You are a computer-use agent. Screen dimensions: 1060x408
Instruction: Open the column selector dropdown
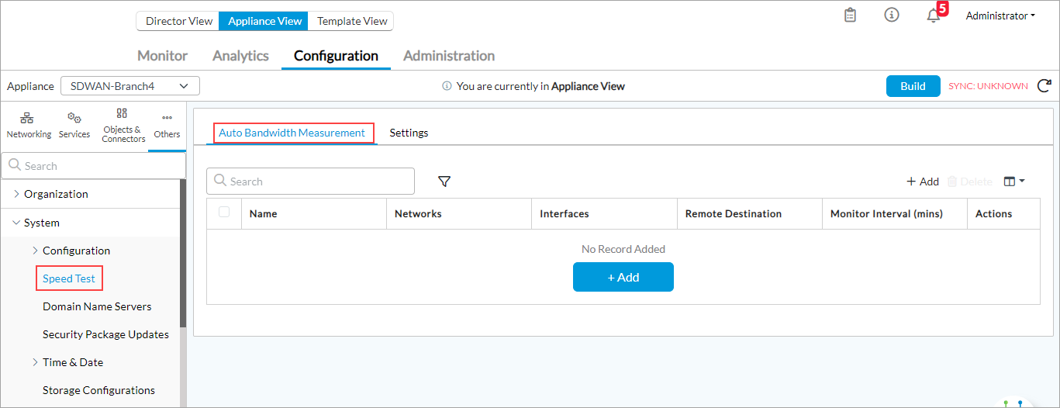click(x=1013, y=182)
